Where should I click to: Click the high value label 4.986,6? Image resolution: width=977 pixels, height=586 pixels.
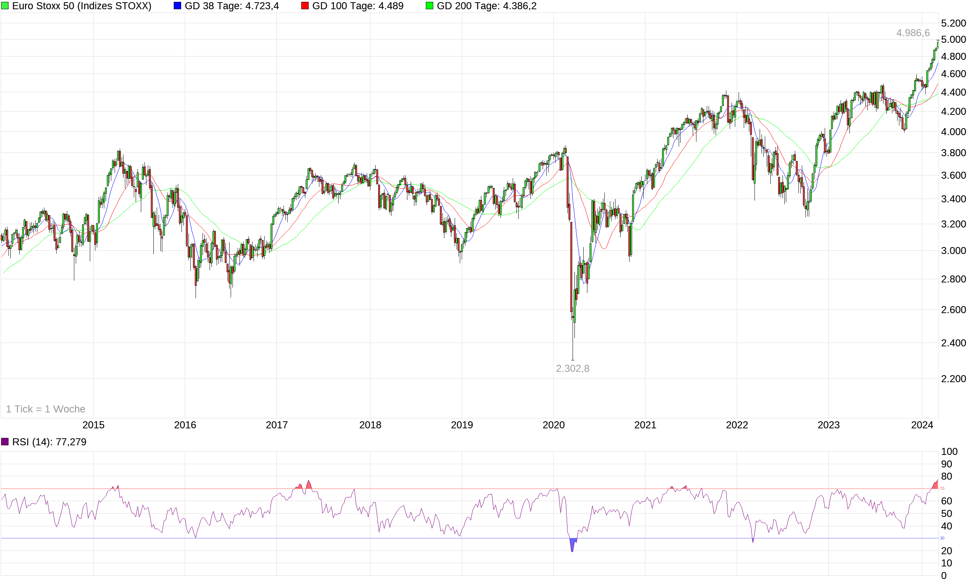point(913,33)
